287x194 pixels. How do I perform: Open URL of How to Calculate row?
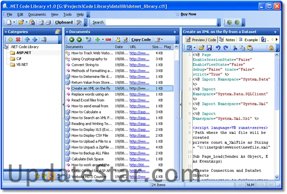coord(139,112)
